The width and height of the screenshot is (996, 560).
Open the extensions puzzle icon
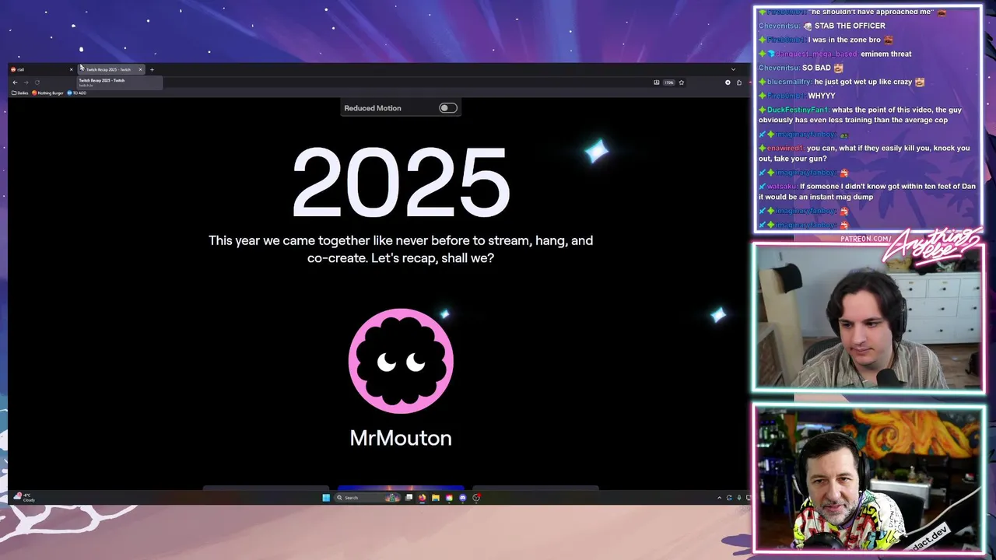(x=739, y=82)
